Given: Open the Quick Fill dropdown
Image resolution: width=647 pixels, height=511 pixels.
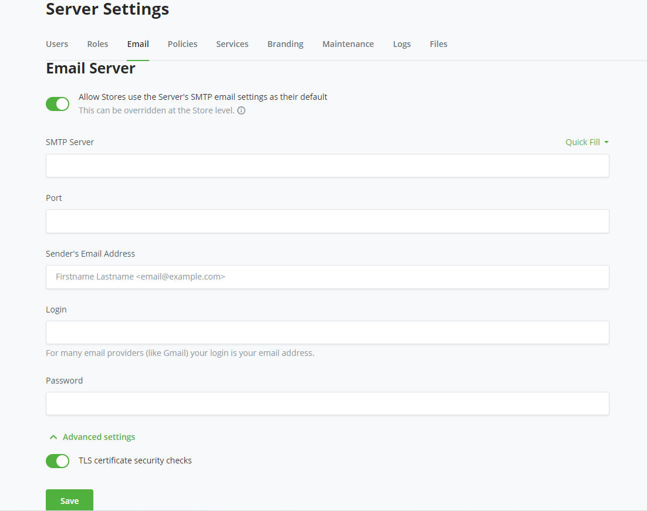Looking at the screenshot, I should tap(587, 142).
